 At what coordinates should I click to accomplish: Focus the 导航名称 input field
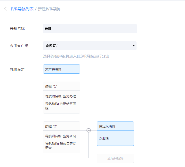(90, 29)
